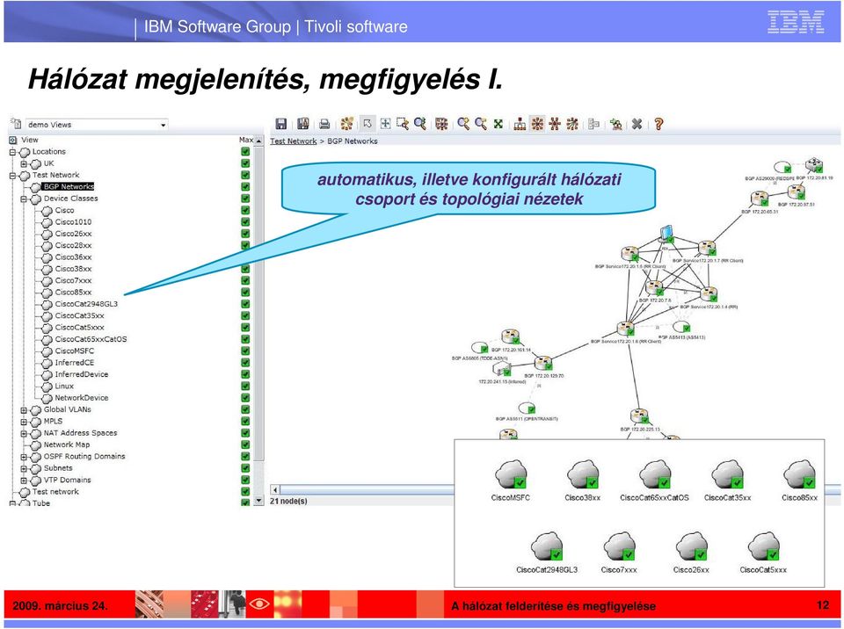
Task: Select CiscoCat2948GL3 in the view tree
Action: coord(86,304)
